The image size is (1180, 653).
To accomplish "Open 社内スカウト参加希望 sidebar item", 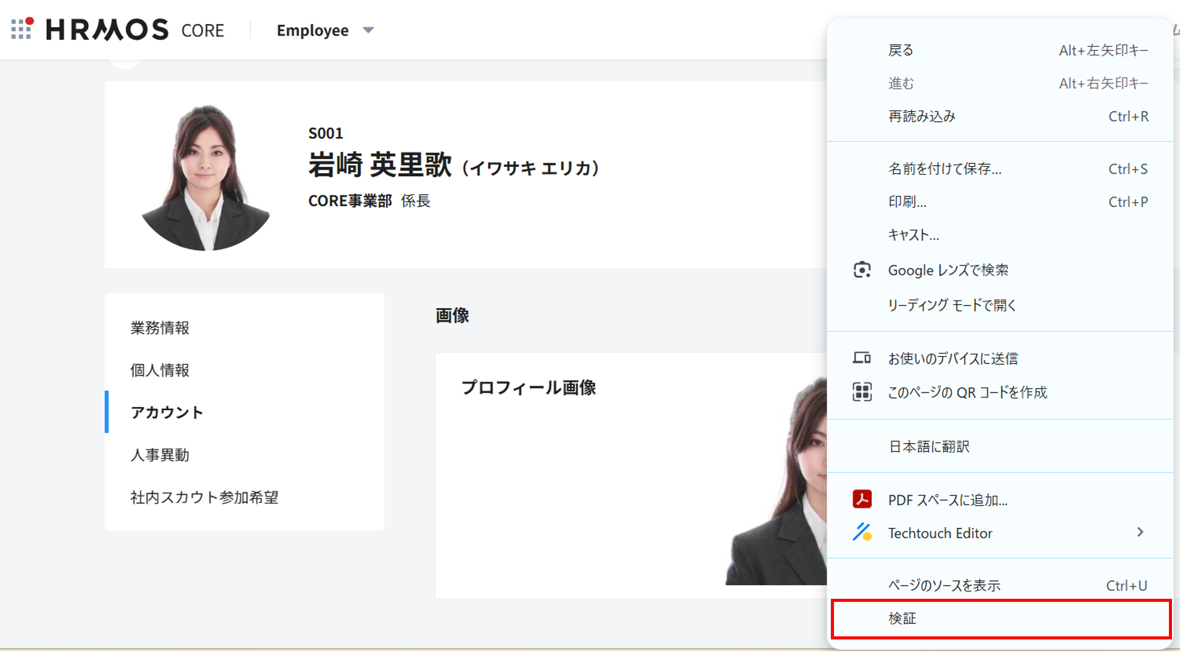I will [x=204, y=497].
